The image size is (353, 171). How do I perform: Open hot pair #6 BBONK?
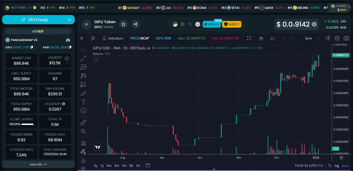[304, 8]
